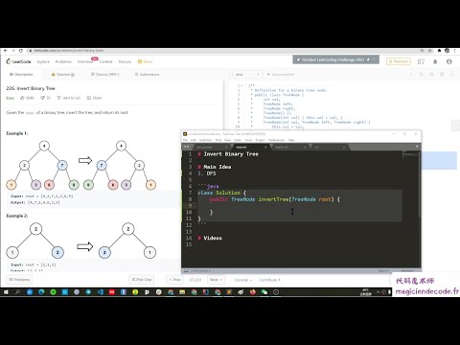Screen dimensions: 460x345
Task: Go to previous problem with Prev button
Action: pyautogui.click(x=174, y=280)
